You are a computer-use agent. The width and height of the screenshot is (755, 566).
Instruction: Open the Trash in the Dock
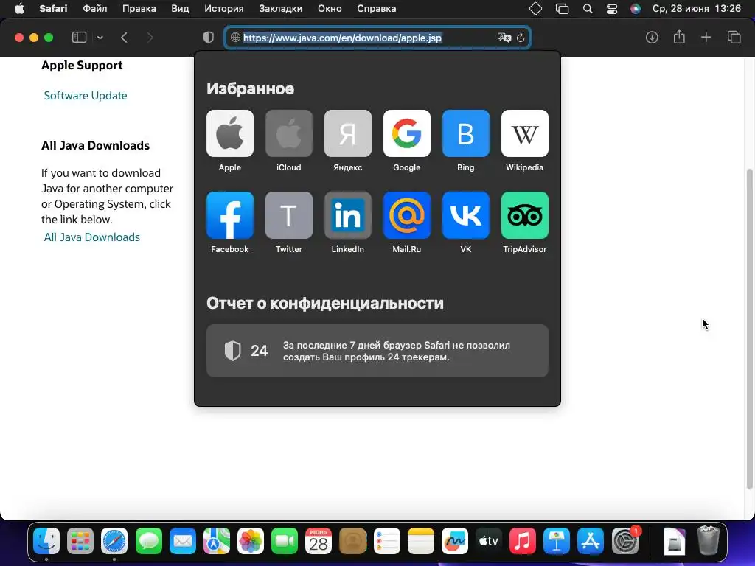click(x=708, y=542)
